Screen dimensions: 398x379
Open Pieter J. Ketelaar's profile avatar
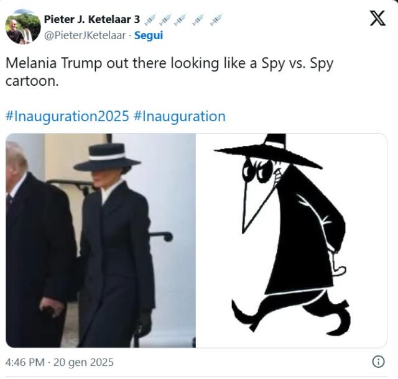23,27
